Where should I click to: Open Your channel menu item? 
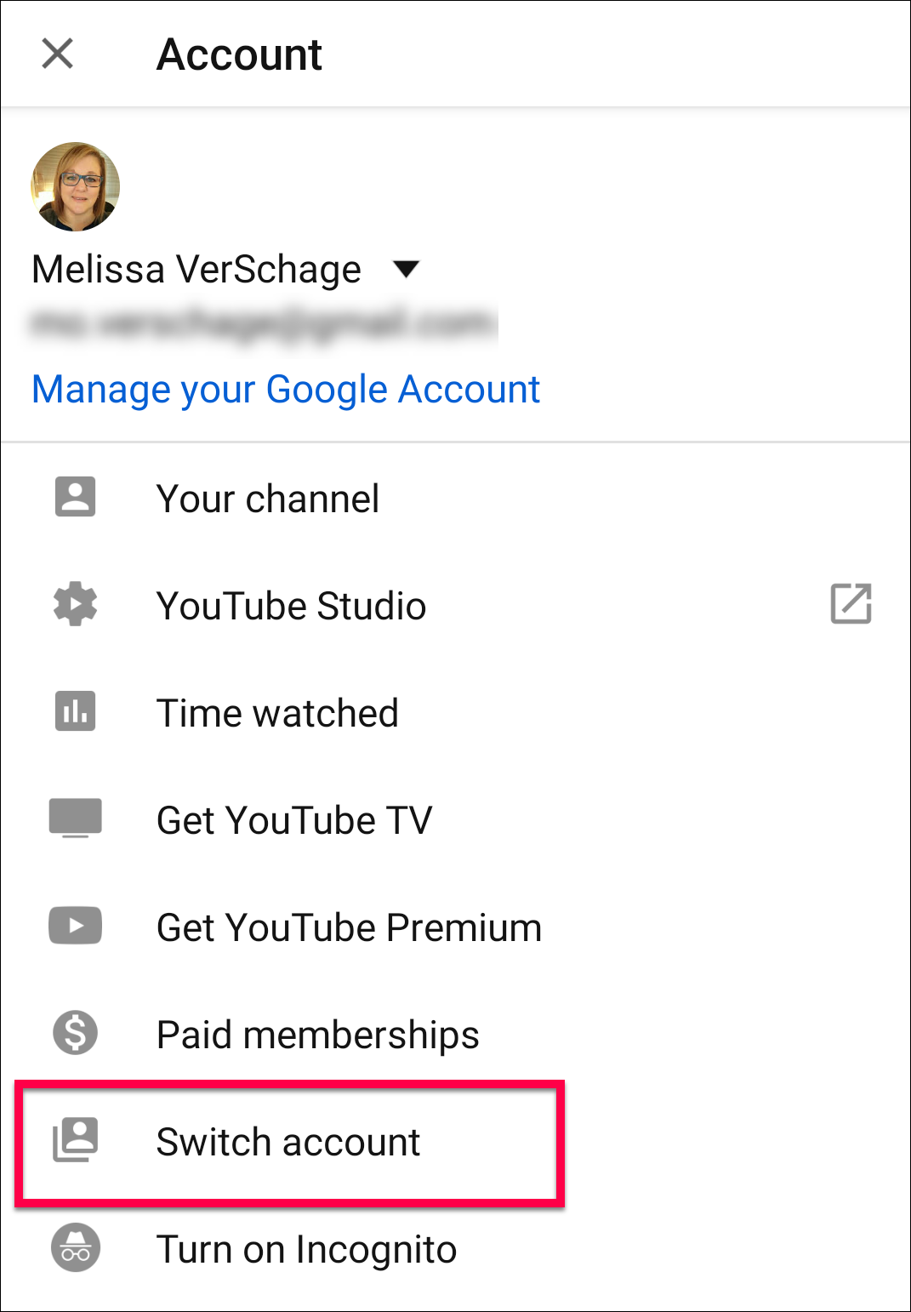(456, 499)
